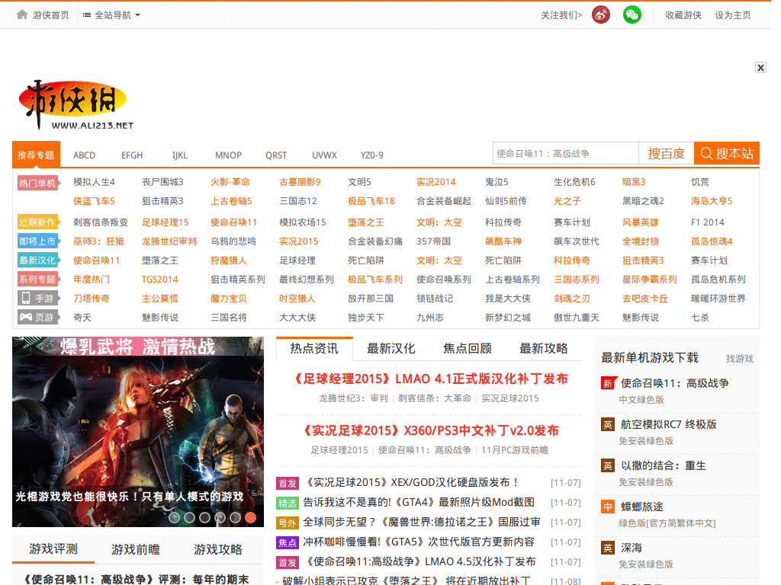Screen dimensions: 781x585
Task: Click the 首发 tag on 实况足球2015 XEX/GOD news
Action: (x=288, y=483)
